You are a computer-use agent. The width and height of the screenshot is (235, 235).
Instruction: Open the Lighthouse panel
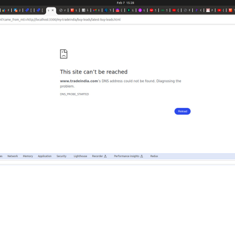coord(80,156)
